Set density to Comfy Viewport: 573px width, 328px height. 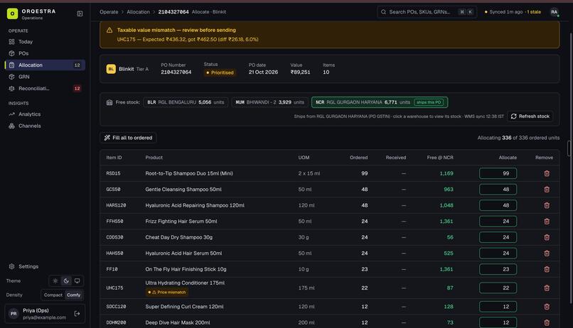pos(73,295)
